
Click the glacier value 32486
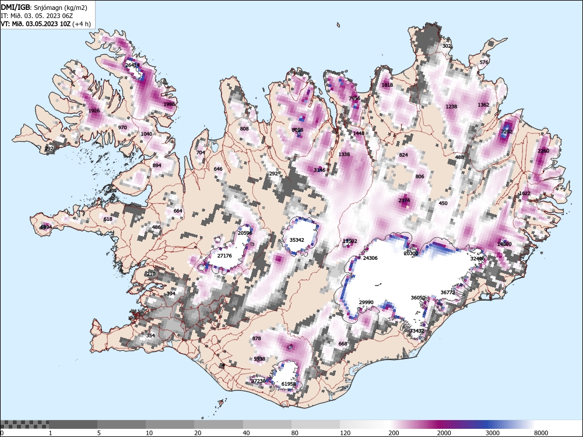477,259
